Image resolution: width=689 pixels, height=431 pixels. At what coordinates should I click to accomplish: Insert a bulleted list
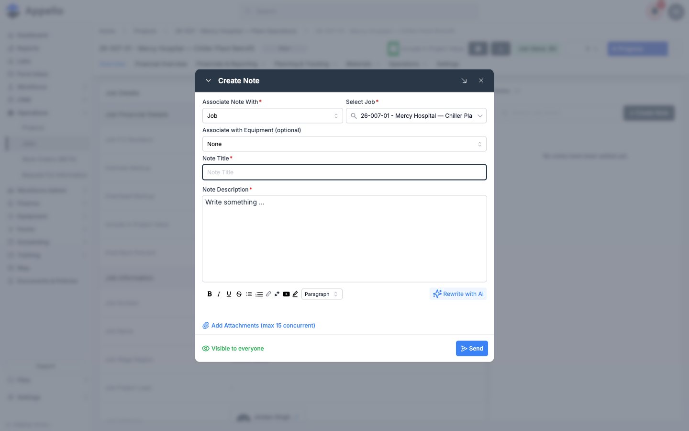[249, 294]
